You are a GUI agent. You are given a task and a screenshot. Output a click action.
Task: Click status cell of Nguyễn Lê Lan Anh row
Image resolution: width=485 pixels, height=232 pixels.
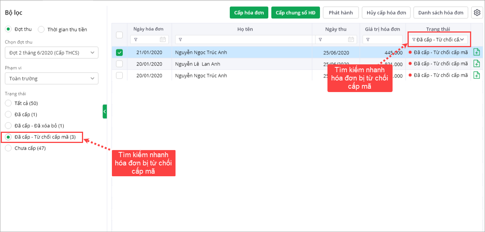[438, 64]
